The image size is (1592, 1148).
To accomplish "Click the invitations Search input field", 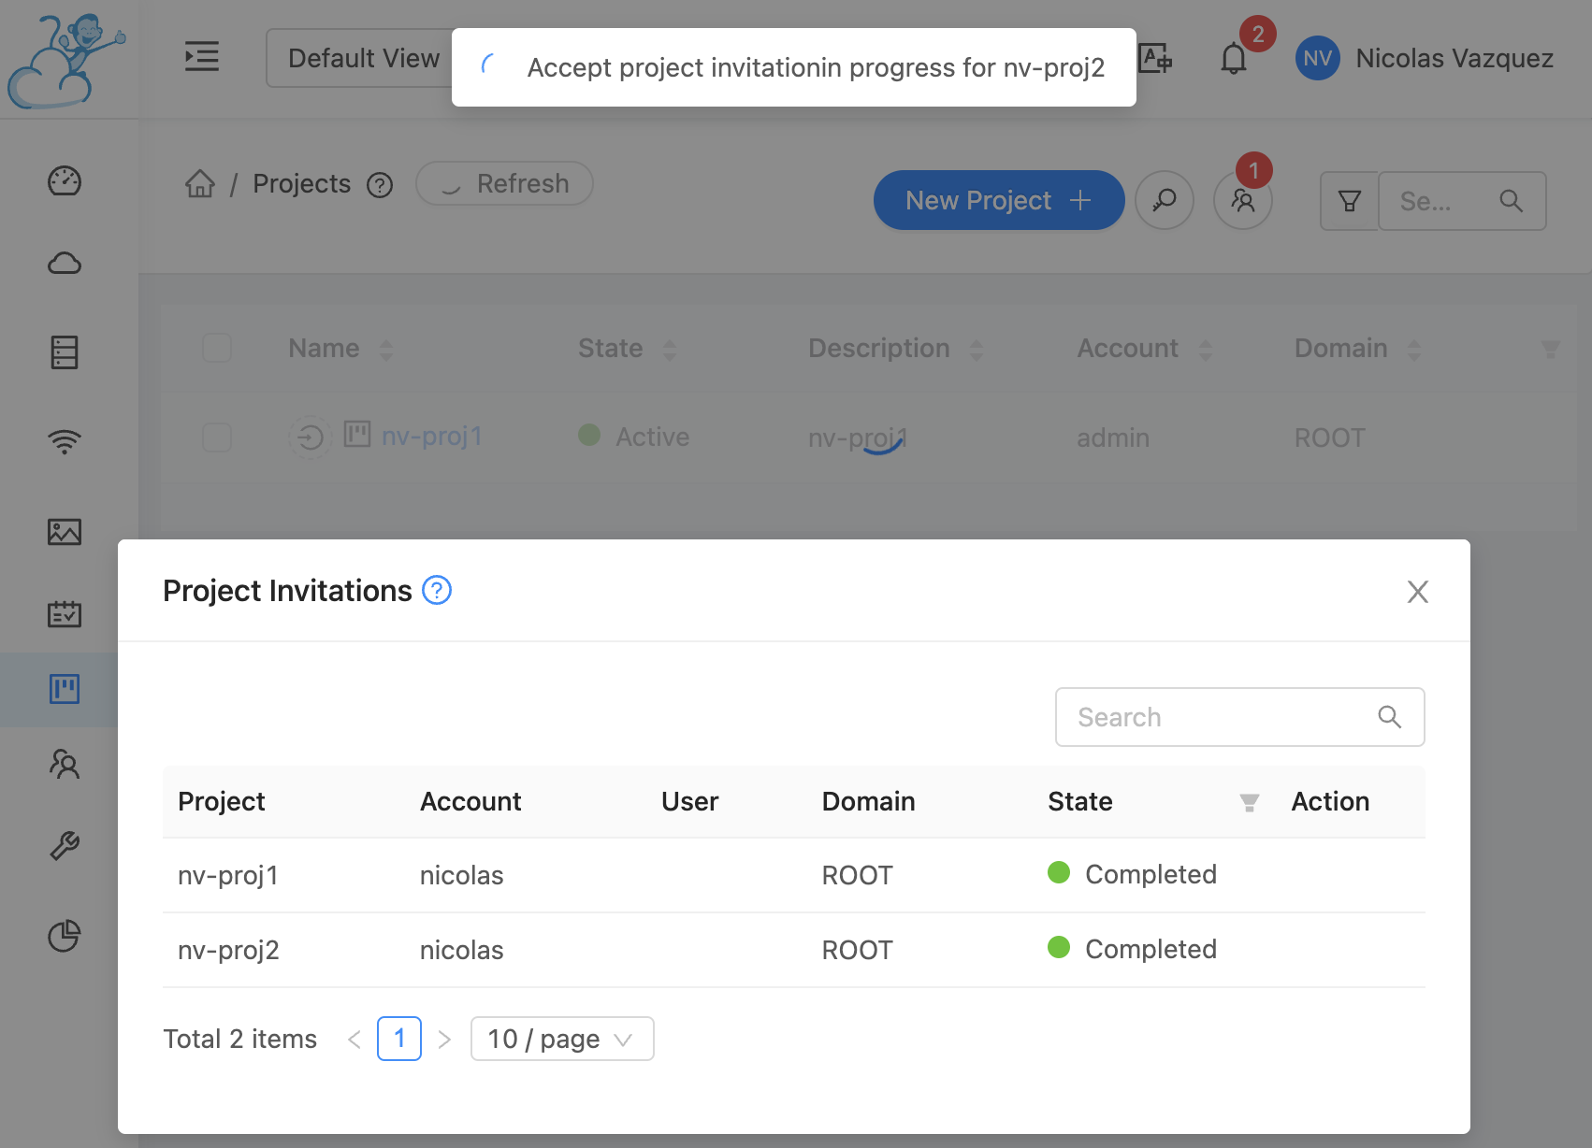I will [x=1221, y=717].
